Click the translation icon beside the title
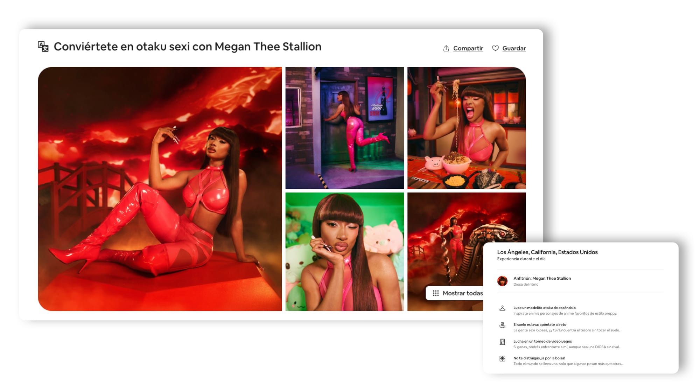700x392 pixels. click(x=43, y=47)
